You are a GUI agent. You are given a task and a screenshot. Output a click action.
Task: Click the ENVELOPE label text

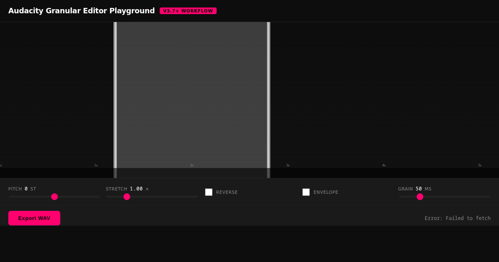(x=326, y=192)
